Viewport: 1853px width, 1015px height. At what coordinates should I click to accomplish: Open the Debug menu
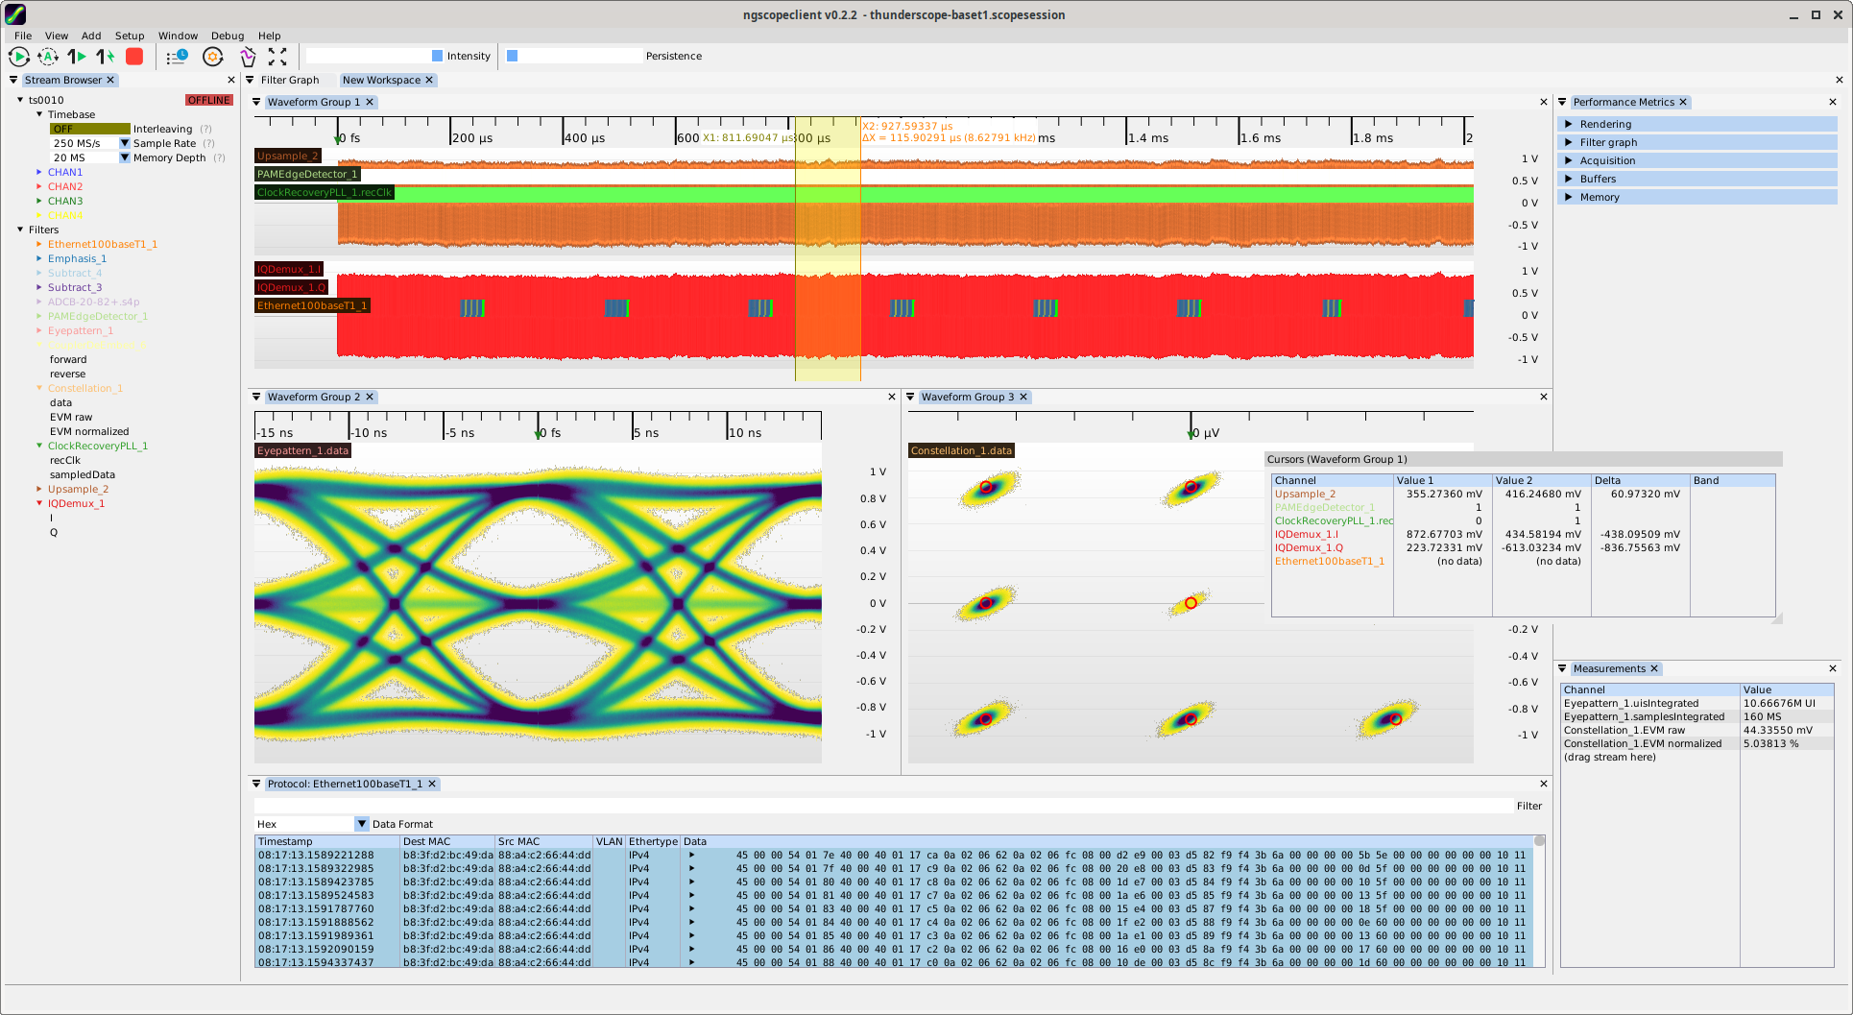[x=228, y=36]
